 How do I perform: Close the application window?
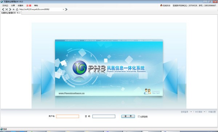point(215,2)
